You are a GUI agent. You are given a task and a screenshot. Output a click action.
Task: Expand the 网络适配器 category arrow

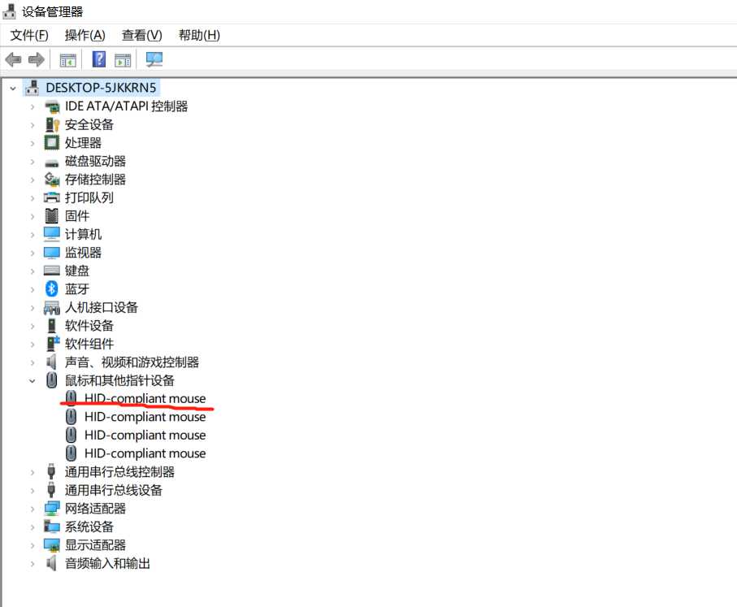click(x=32, y=509)
